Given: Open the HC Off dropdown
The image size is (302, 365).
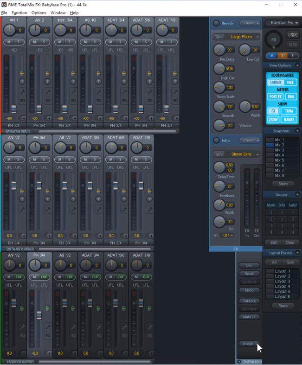Looking at the screenshot, I should (x=227, y=235).
